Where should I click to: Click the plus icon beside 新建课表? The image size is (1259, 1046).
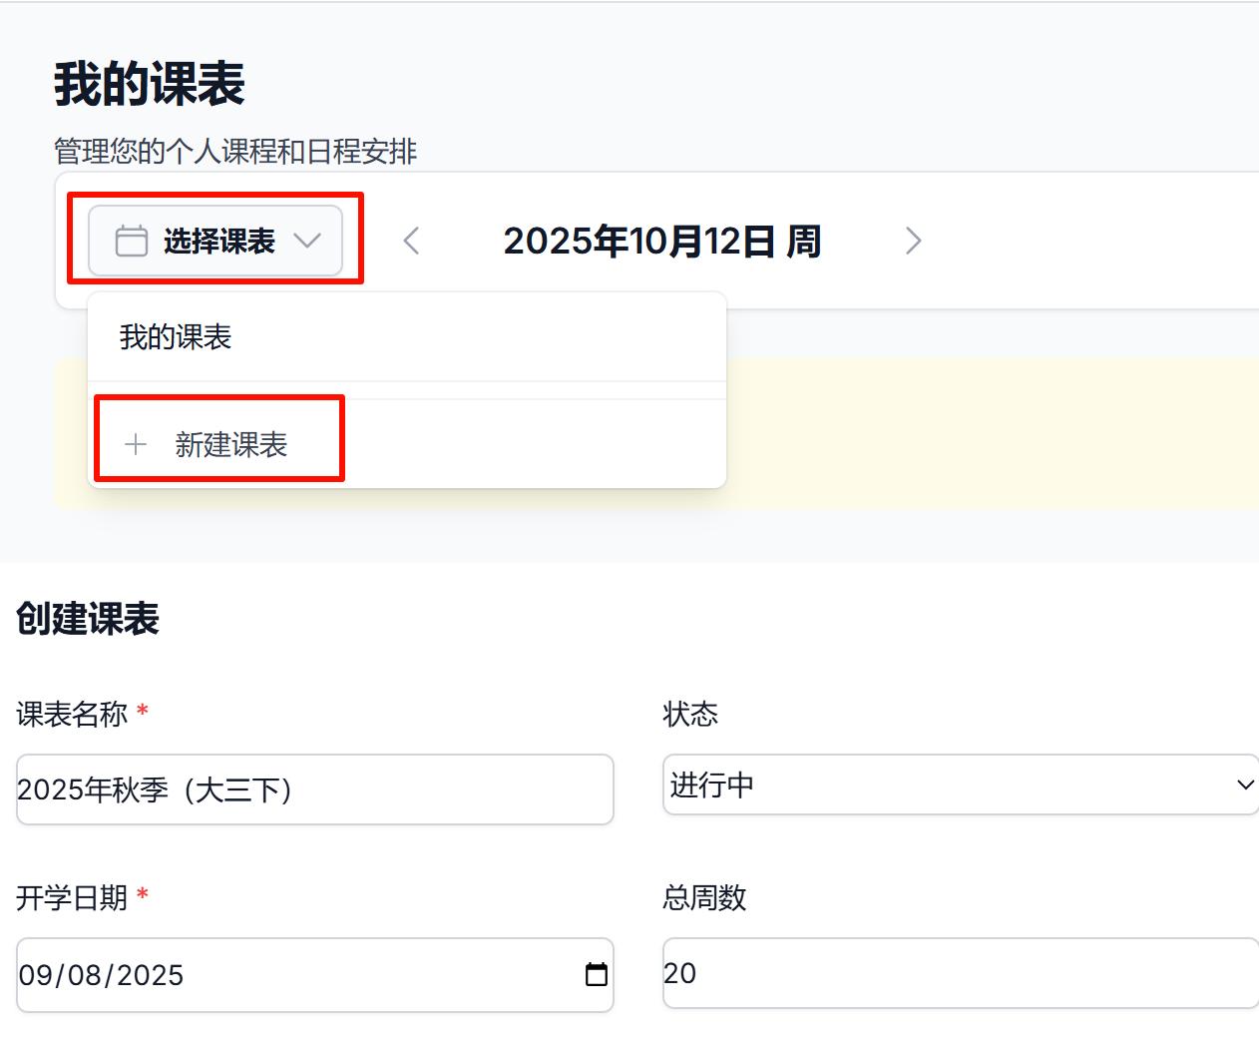[x=136, y=444]
